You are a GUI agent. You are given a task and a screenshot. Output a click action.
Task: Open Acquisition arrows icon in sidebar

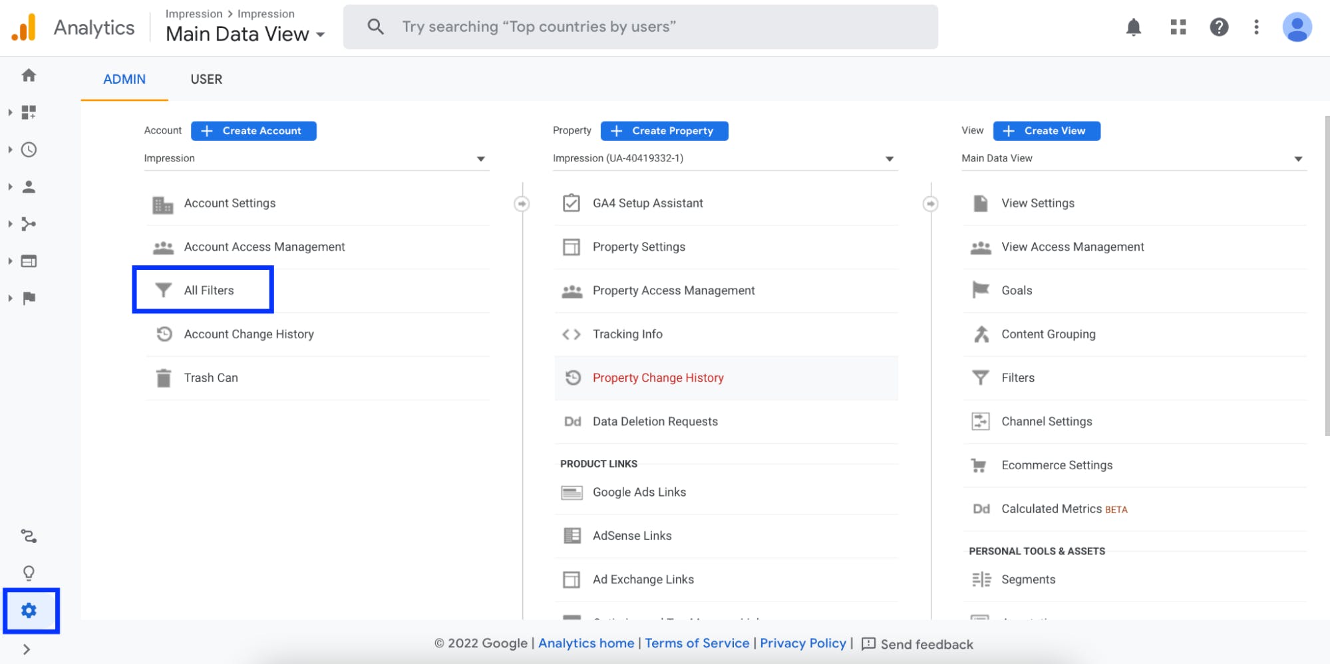point(29,224)
